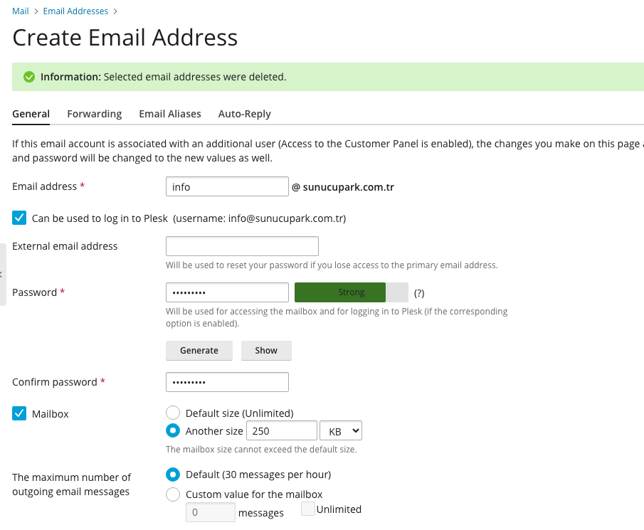Select the Another size radio option
Image resolution: width=644 pixels, height=530 pixels.
pos(173,431)
